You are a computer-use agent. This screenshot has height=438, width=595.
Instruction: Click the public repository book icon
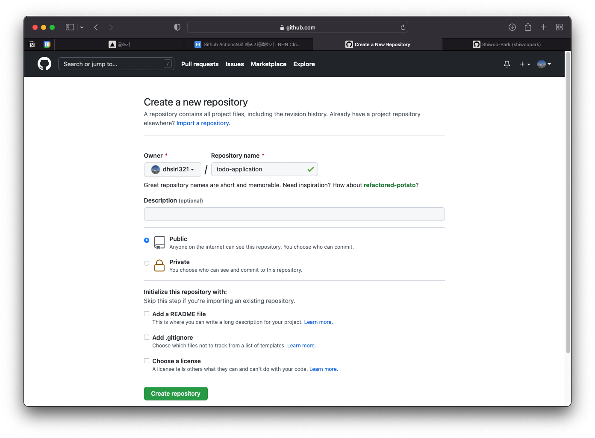(x=159, y=242)
